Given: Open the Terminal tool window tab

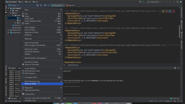Looking at the screenshot, I should [13, 98].
